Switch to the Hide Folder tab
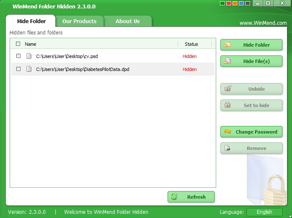 (x=31, y=21)
